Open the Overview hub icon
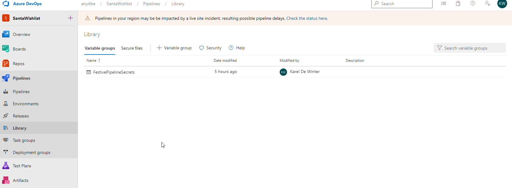 pyautogui.click(x=6, y=34)
